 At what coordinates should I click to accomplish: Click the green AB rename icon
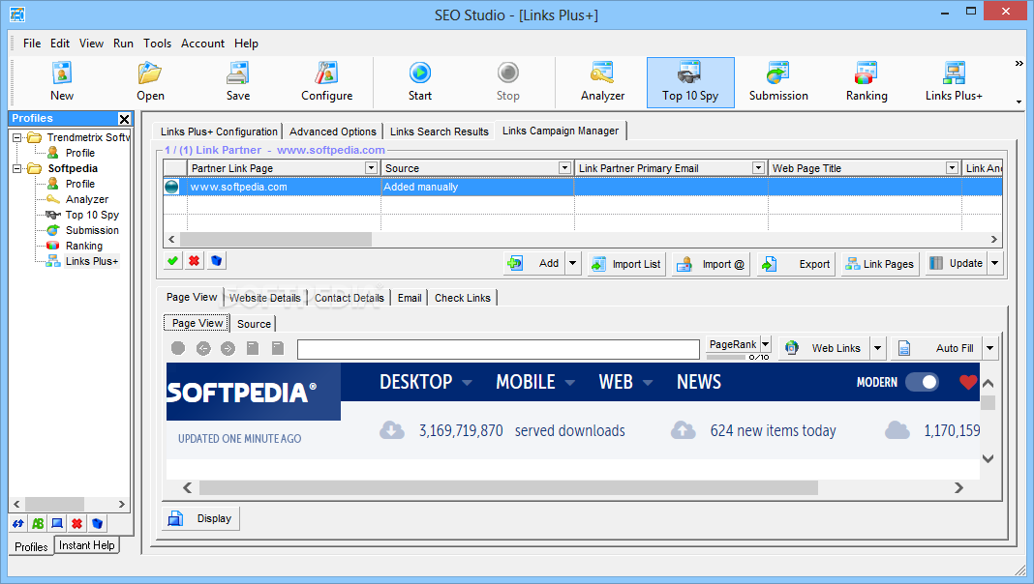point(38,523)
